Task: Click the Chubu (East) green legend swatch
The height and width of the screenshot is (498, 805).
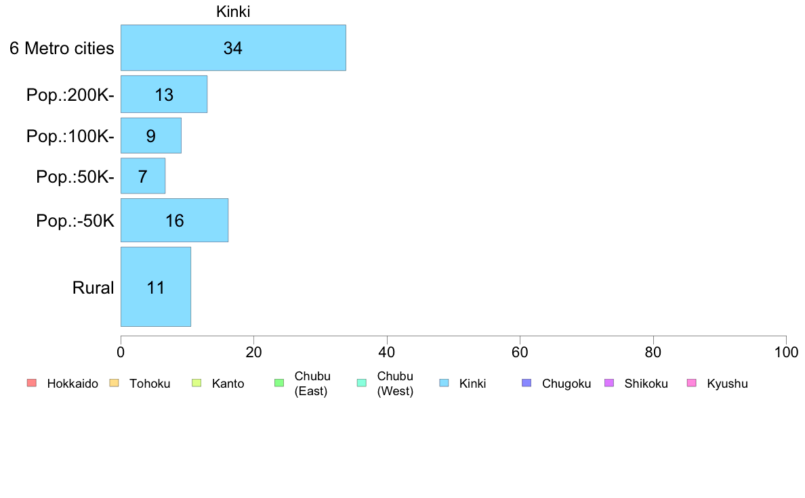Action: click(x=279, y=383)
